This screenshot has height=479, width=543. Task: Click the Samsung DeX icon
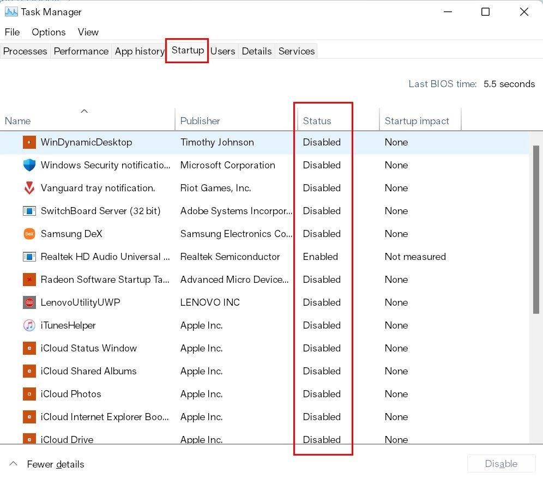[x=29, y=234]
